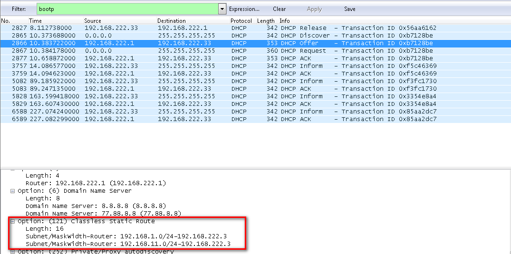Select the 192.168.11.0/24 static route line
The height and width of the screenshot is (254, 511).
128,244
